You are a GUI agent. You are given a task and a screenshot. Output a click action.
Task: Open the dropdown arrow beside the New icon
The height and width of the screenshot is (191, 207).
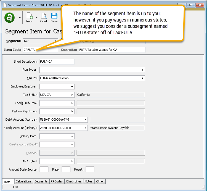point(36,18)
